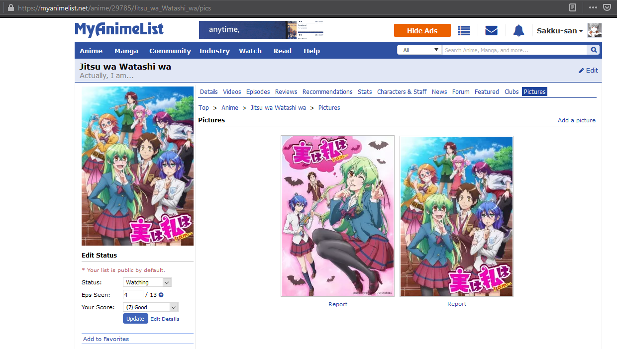Switch to the Details tab

pos(209,91)
